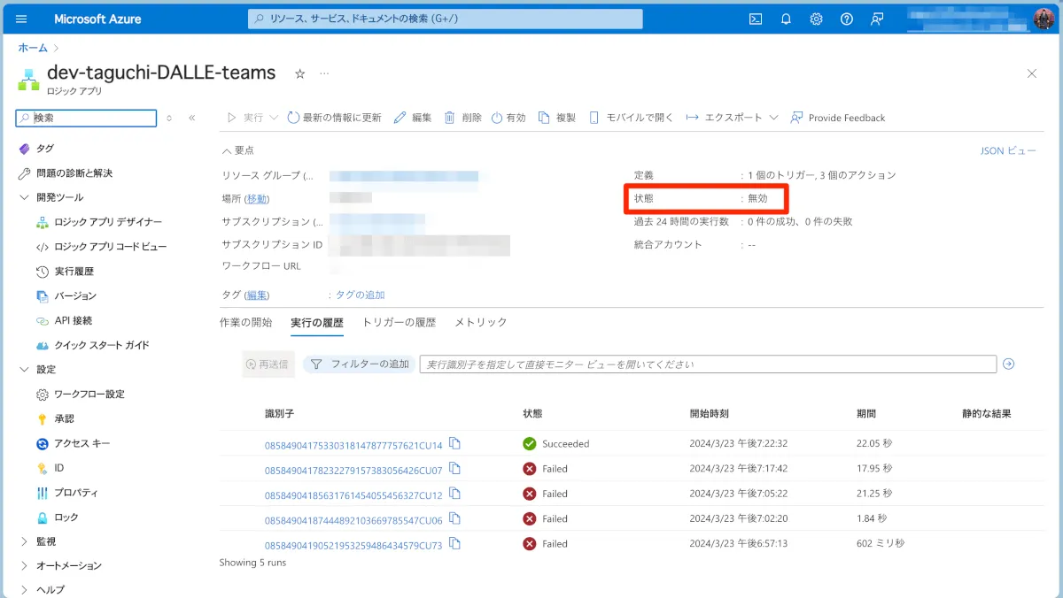
Task: Switch to the トリガーの履歴 tab
Action: pyautogui.click(x=399, y=323)
